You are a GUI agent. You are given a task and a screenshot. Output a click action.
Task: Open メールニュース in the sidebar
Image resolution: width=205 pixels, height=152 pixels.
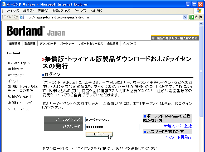tap(18, 109)
